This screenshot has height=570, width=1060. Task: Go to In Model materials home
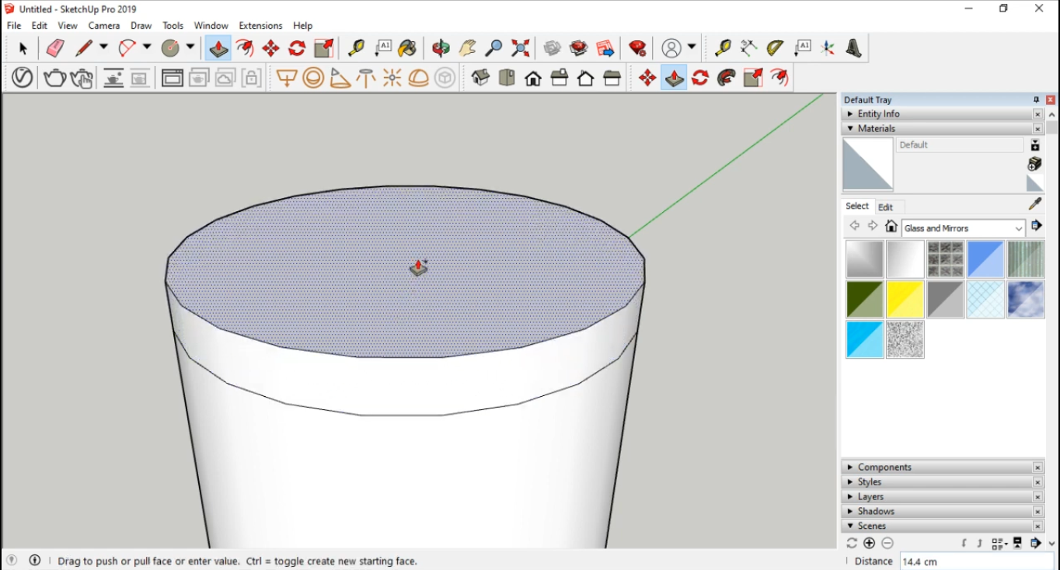click(x=891, y=227)
